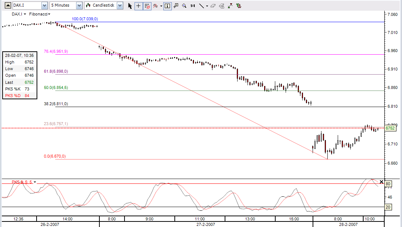Click the High 6752 row in the info box
This screenshot has width=402, height=227.
pyautogui.click(x=20, y=62)
